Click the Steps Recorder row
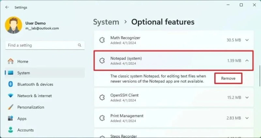The width and height of the screenshot is (261, 138). 174,133
